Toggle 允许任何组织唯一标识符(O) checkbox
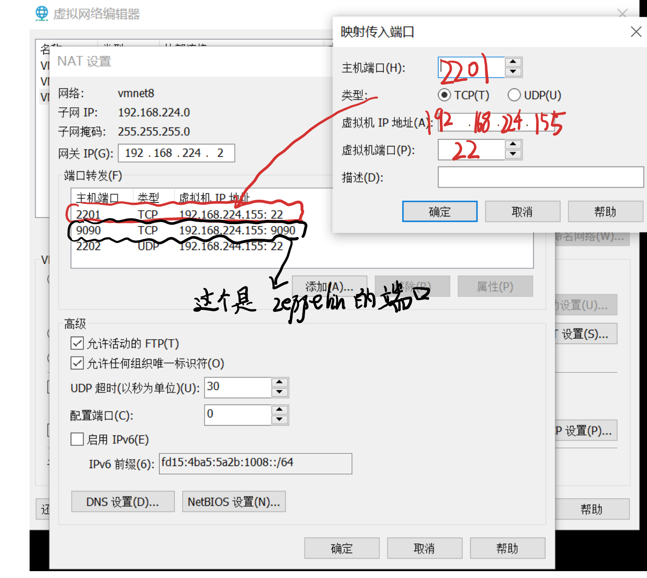The height and width of the screenshot is (578, 647). (x=77, y=363)
